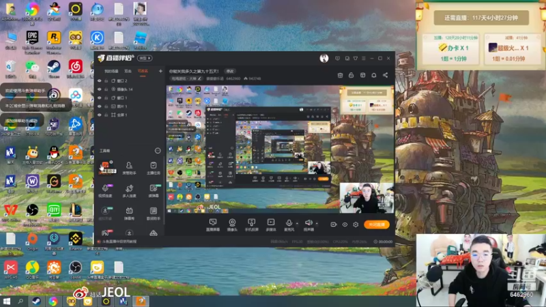Click 修改 button next to stream title

(230, 72)
